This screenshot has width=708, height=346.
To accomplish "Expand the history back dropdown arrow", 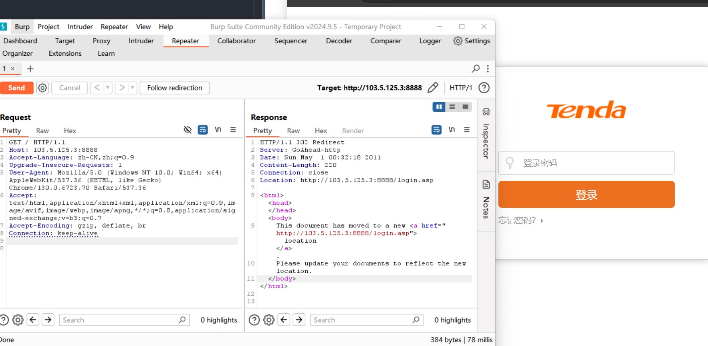I will coord(107,88).
